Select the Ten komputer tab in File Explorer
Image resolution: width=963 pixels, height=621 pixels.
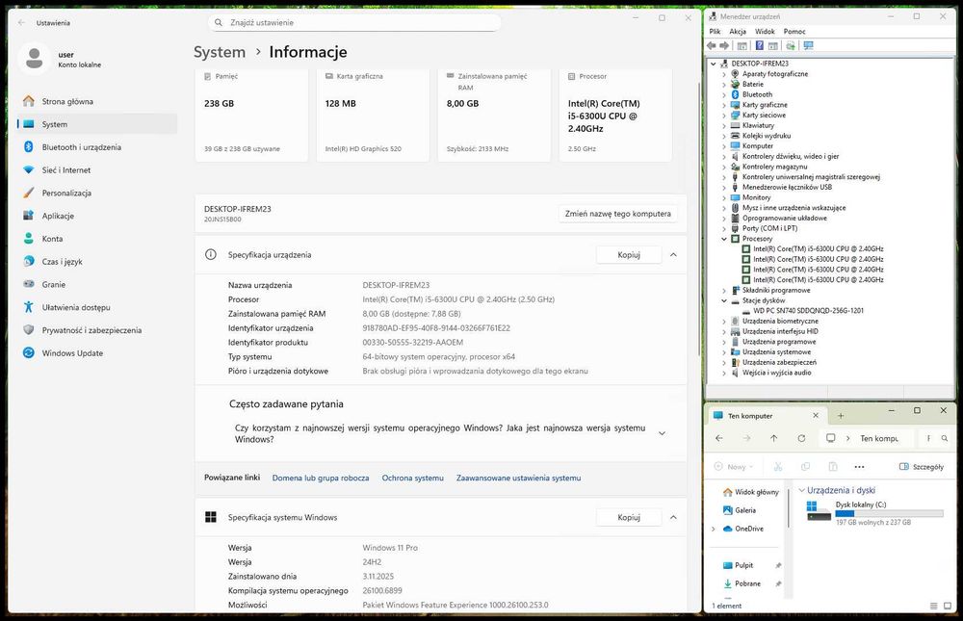[766, 416]
